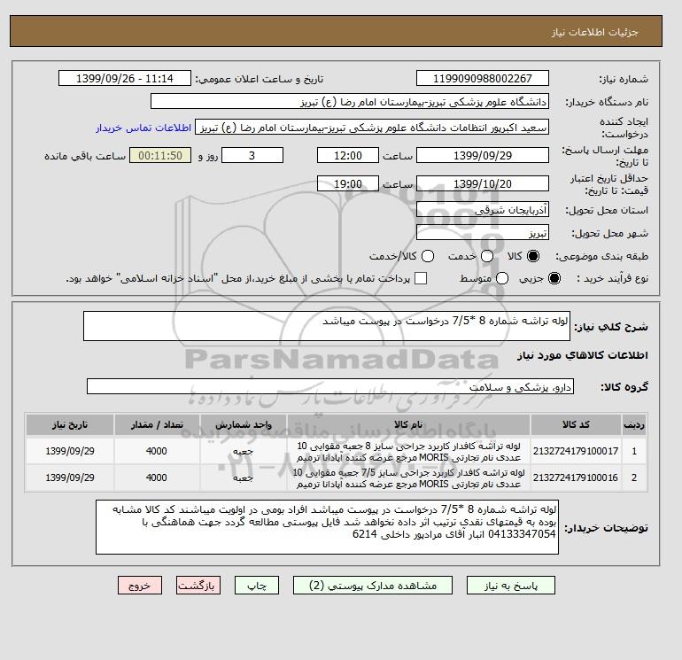Click price validity date 1399/10/20 field
Image resolution: width=682 pixels, height=660 pixels.
click(483, 184)
